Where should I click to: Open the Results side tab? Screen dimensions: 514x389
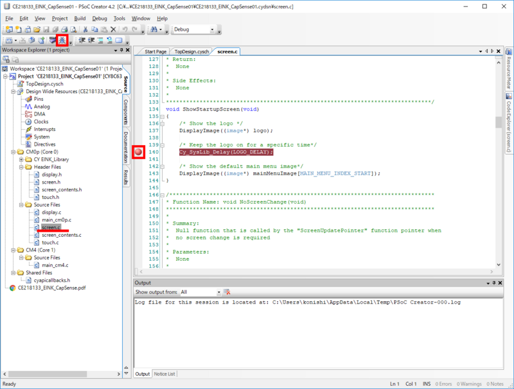click(126, 177)
